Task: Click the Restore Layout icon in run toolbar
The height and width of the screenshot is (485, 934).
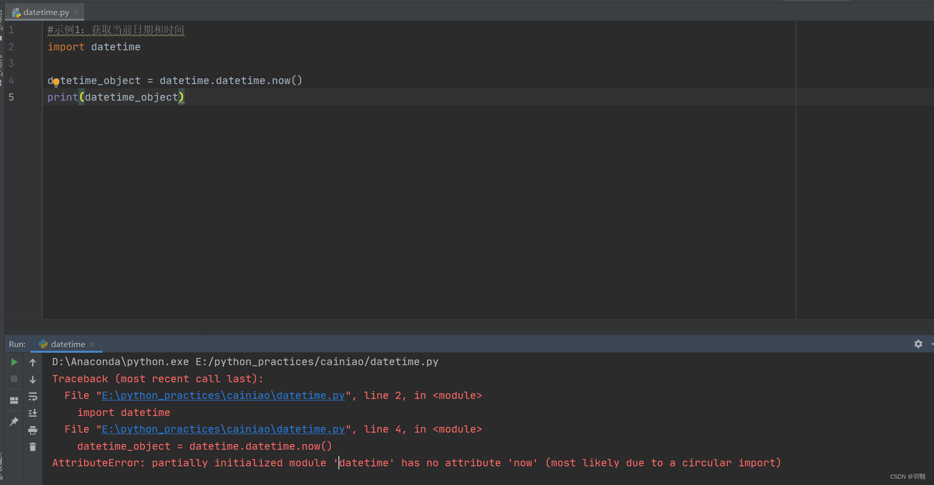Action: (x=14, y=400)
